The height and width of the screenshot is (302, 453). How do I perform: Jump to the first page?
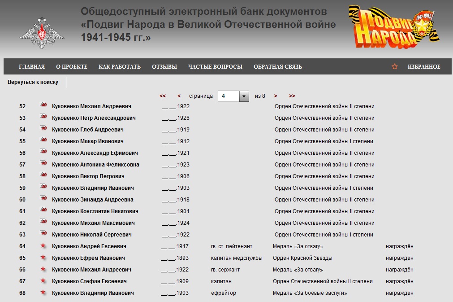[x=163, y=96]
